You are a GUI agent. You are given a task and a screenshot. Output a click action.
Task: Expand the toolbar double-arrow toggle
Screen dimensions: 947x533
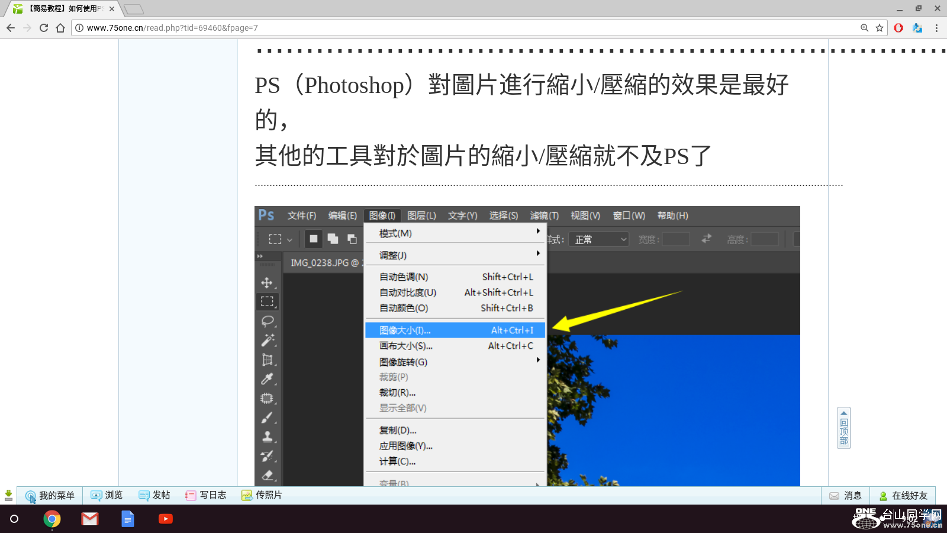coord(260,256)
